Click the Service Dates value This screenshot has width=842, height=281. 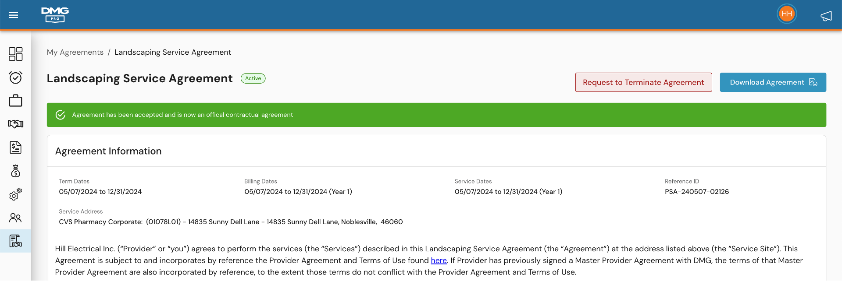508,192
